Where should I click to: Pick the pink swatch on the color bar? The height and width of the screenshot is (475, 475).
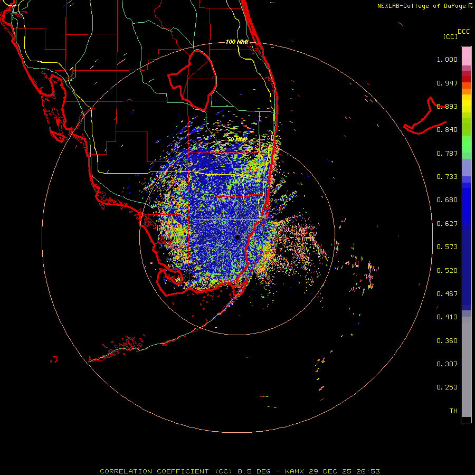466,56
